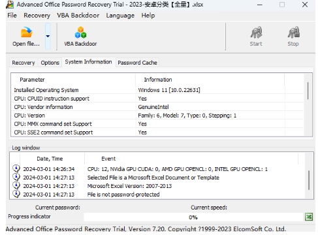The width and height of the screenshot is (318, 235).
Task: Click the VBA Backdoor cubes icon
Action: 80,33
